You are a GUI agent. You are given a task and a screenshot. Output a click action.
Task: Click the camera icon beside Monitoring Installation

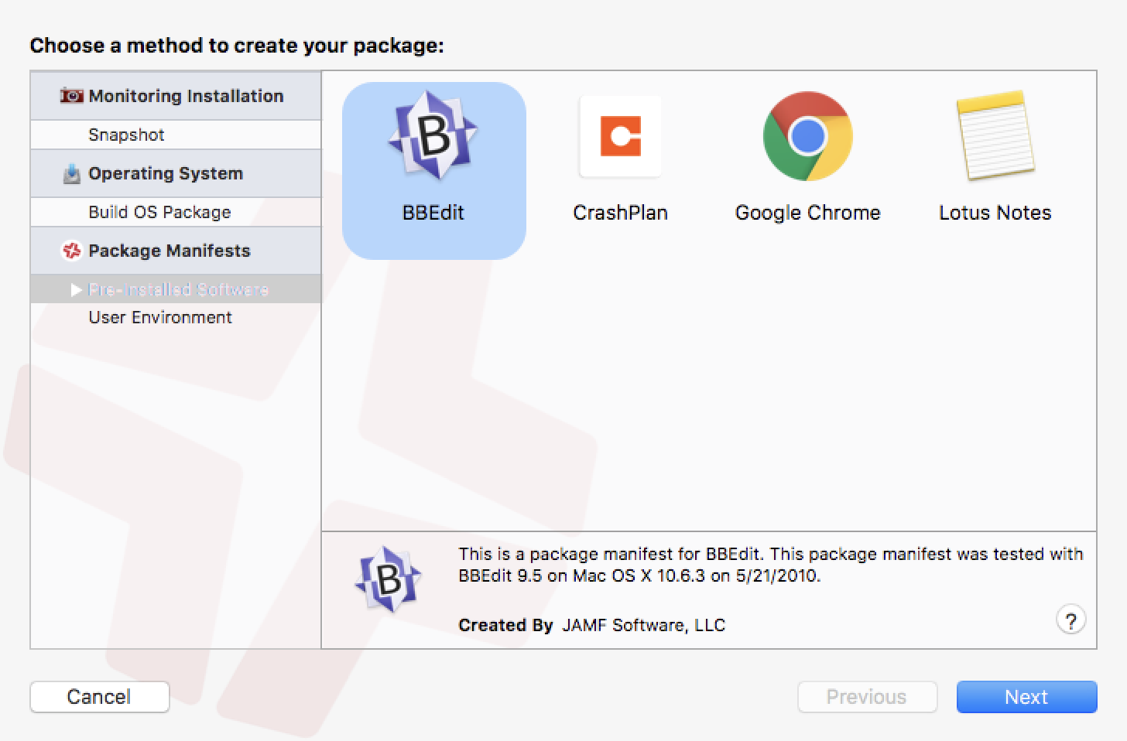coord(71,96)
